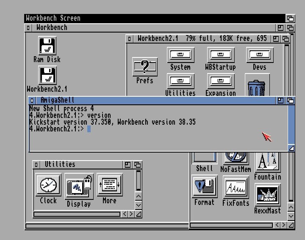This screenshot has width=305, height=240.
Task: Select the RexxMast icon
Action: point(268,195)
